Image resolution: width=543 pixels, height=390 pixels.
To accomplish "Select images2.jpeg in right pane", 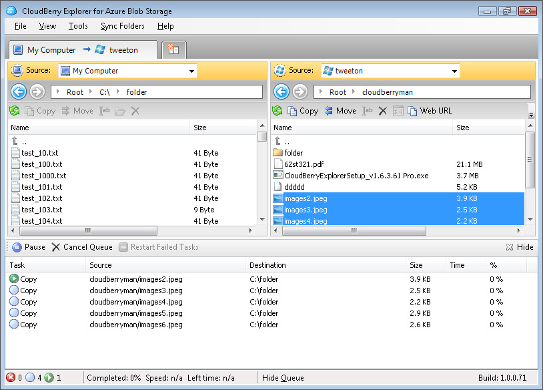I will coord(398,198).
